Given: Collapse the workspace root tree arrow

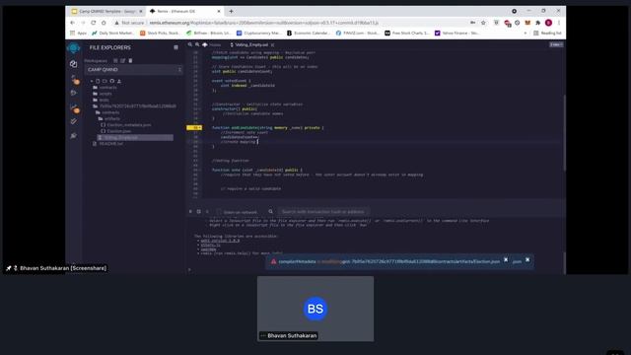Looking at the screenshot, I should tap(92, 81).
